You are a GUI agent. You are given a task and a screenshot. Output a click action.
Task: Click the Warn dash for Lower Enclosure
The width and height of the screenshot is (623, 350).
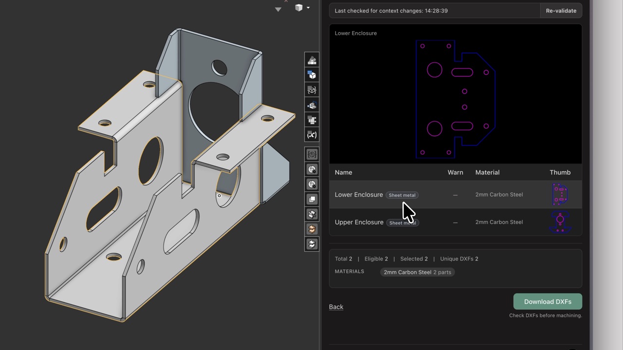click(x=456, y=195)
